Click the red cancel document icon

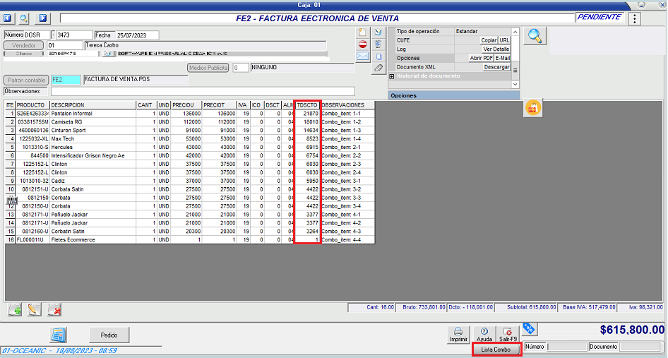point(362,44)
